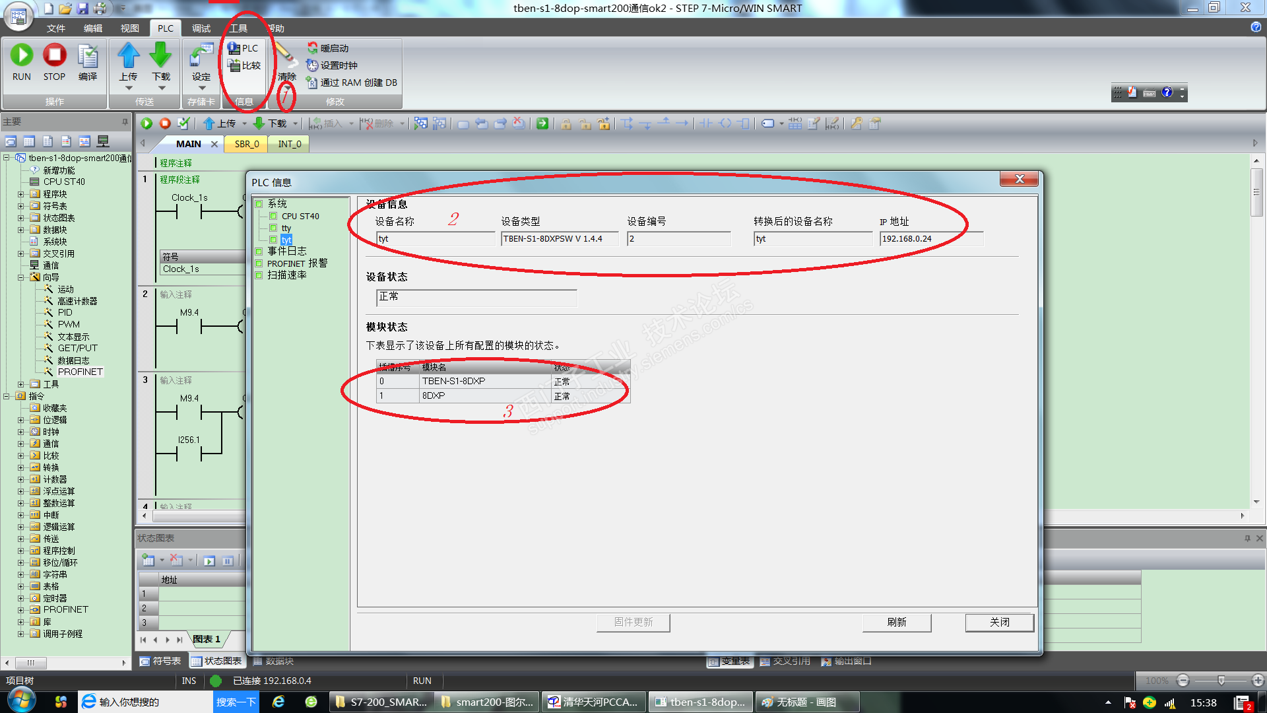This screenshot has height=713, width=1267.
Task: Click Compare (比较) icon in ribbon
Action: (x=234, y=65)
